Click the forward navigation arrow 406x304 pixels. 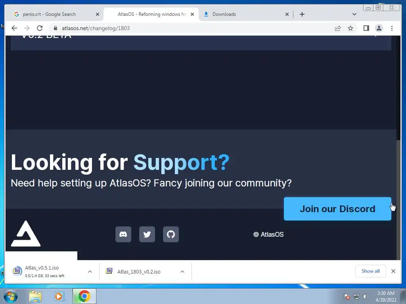click(x=27, y=28)
